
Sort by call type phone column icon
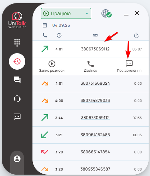click(45, 35)
